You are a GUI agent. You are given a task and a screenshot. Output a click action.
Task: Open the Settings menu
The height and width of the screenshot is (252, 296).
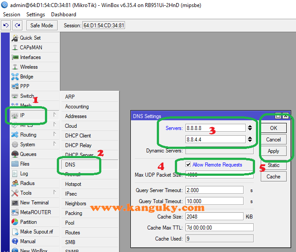36,15
